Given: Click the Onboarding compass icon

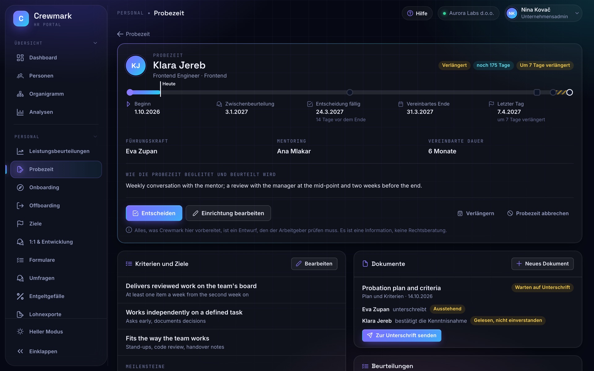Looking at the screenshot, I should (x=20, y=188).
